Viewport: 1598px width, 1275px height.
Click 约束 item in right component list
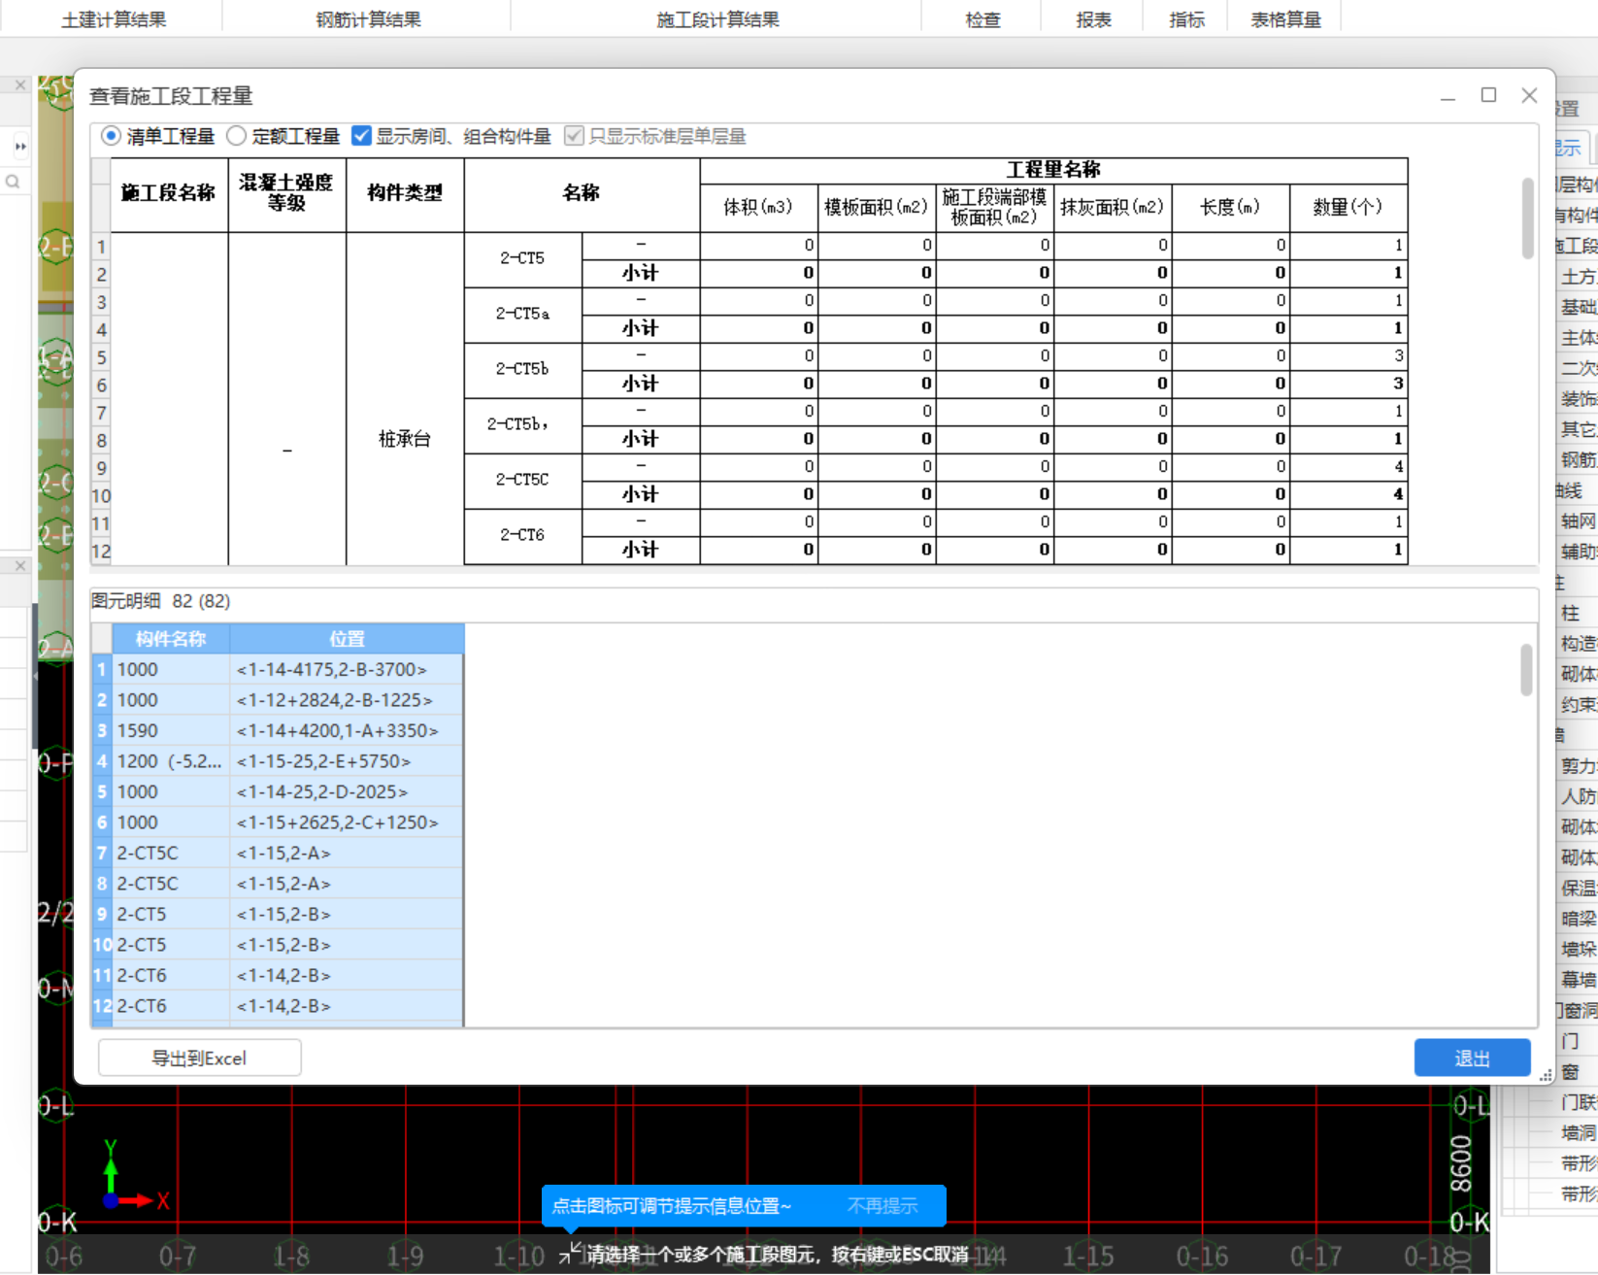point(1578,705)
